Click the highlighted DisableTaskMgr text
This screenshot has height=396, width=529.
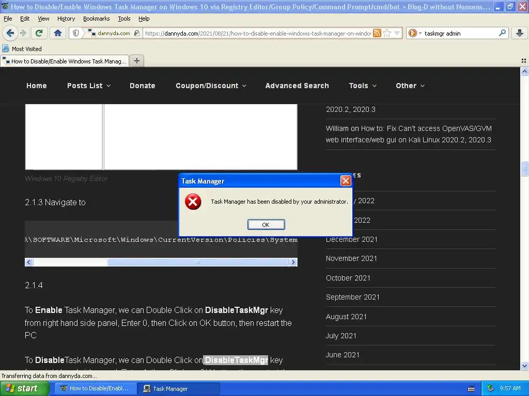pos(236,360)
